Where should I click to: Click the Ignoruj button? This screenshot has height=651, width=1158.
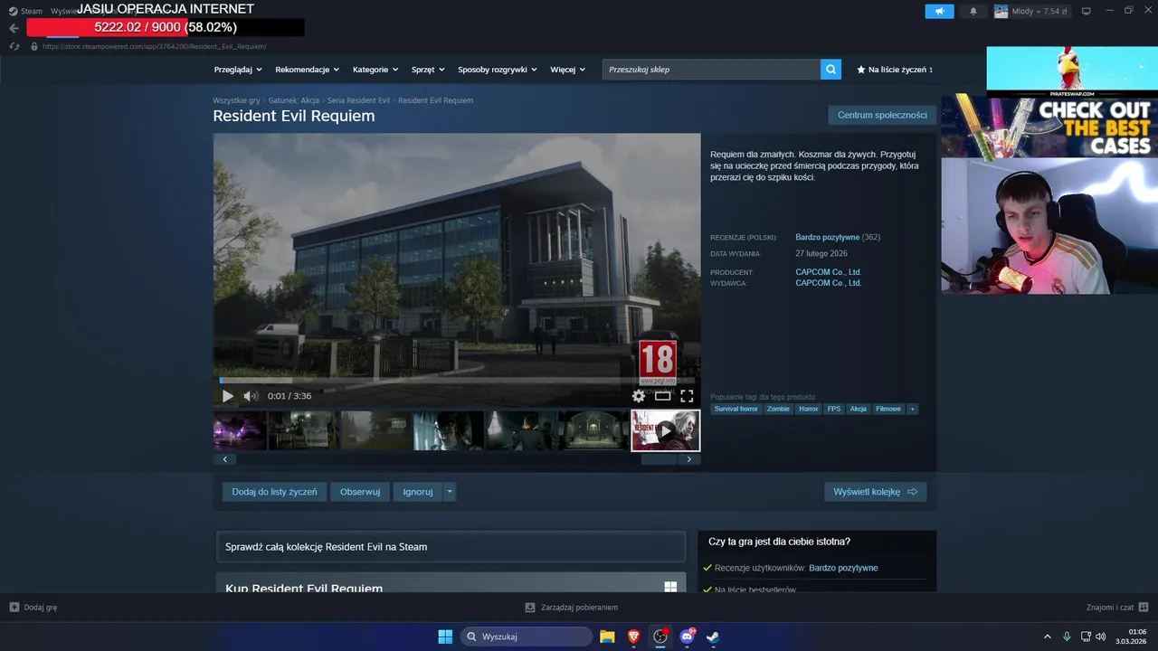click(x=418, y=492)
